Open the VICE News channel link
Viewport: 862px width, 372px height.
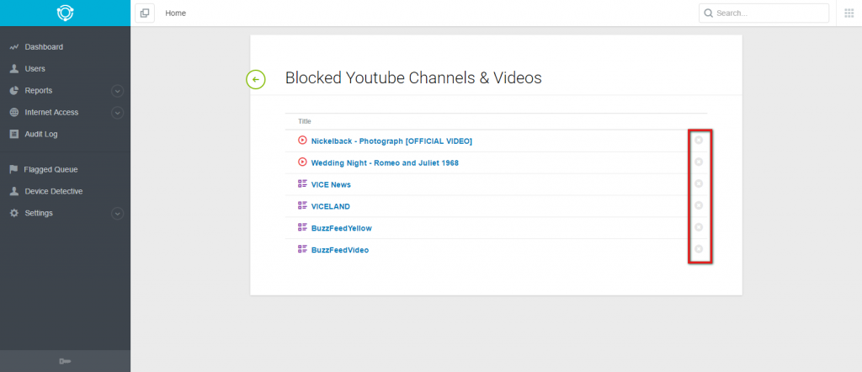click(331, 184)
